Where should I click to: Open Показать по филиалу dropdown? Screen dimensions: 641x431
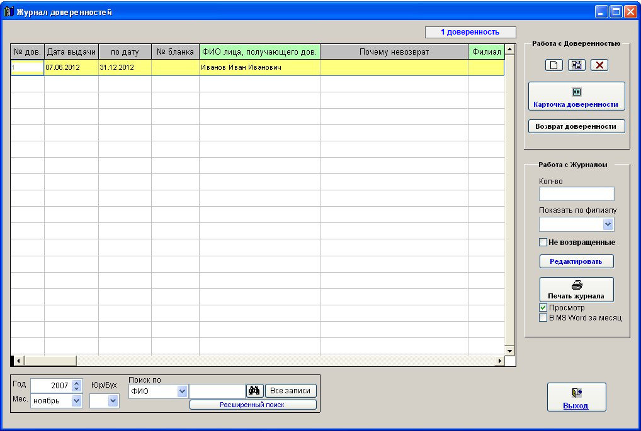[x=608, y=224]
